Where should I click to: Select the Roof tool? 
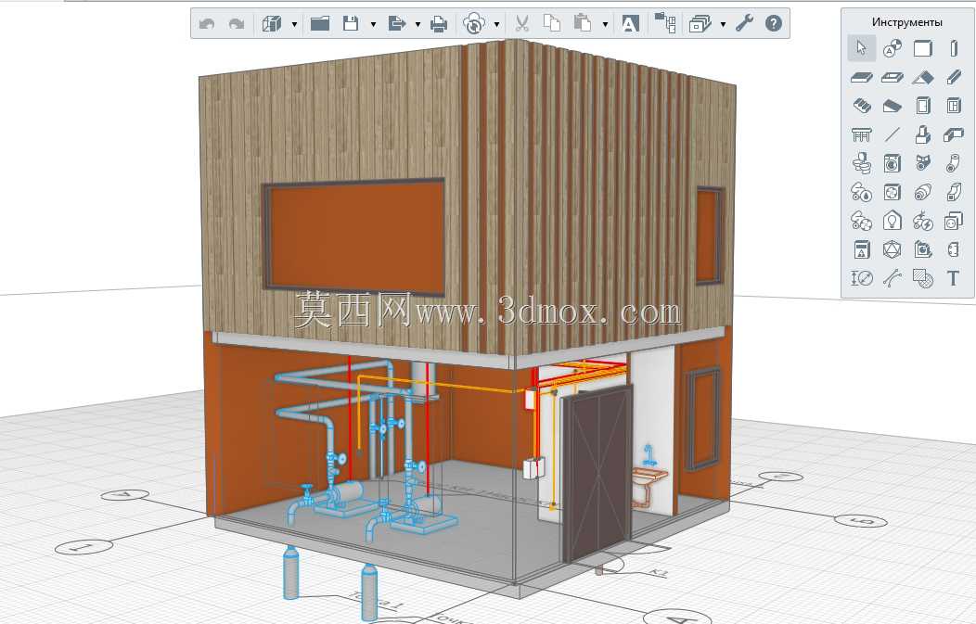pyautogui.click(x=923, y=77)
